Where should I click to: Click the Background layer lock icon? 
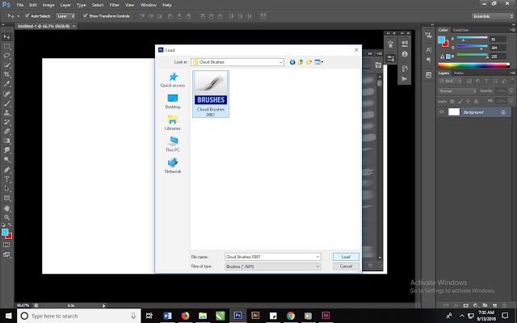pos(503,112)
